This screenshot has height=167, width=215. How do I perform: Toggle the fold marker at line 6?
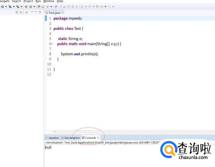tap(52, 44)
